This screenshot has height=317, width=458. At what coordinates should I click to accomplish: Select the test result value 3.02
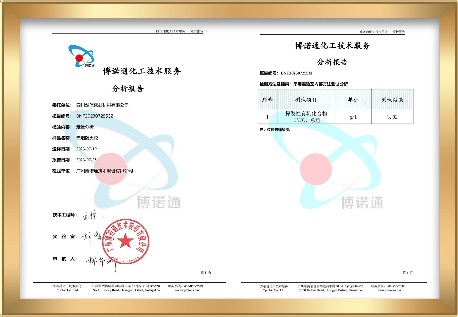point(392,117)
